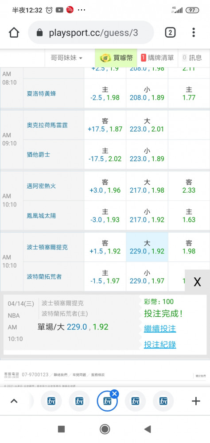Select 客 +3.0 spread for 邁阿密熱火
210x443 pixels.
coord(105,186)
